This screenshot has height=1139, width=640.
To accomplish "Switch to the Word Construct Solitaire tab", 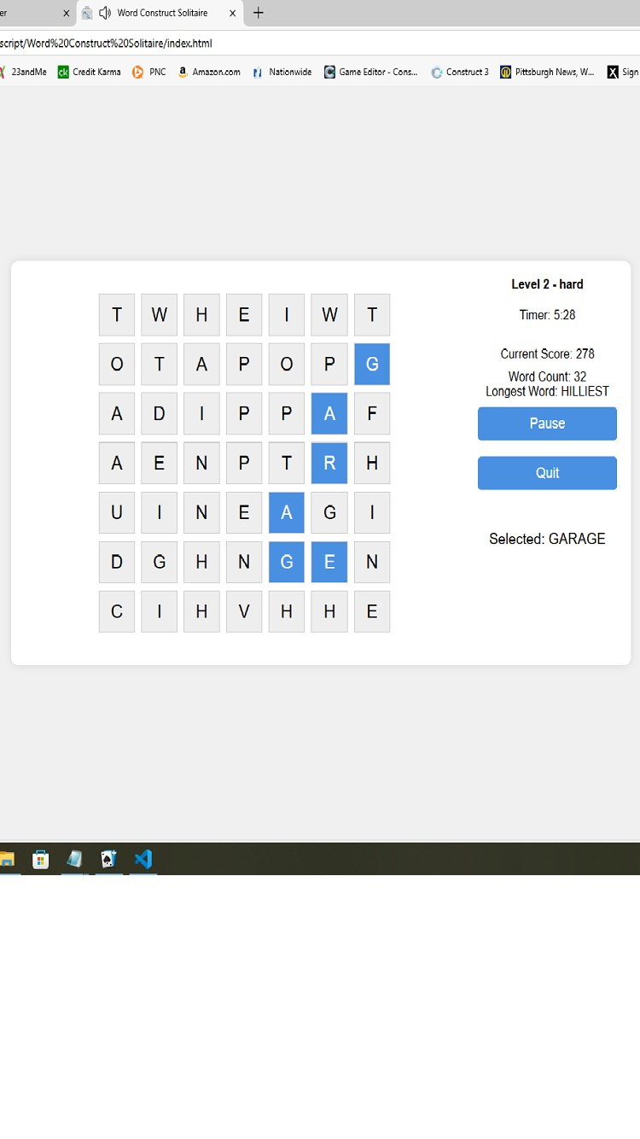I will [x=162, y=13].
